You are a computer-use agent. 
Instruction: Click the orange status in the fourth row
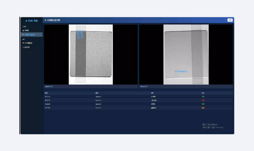tap(203, 108)
